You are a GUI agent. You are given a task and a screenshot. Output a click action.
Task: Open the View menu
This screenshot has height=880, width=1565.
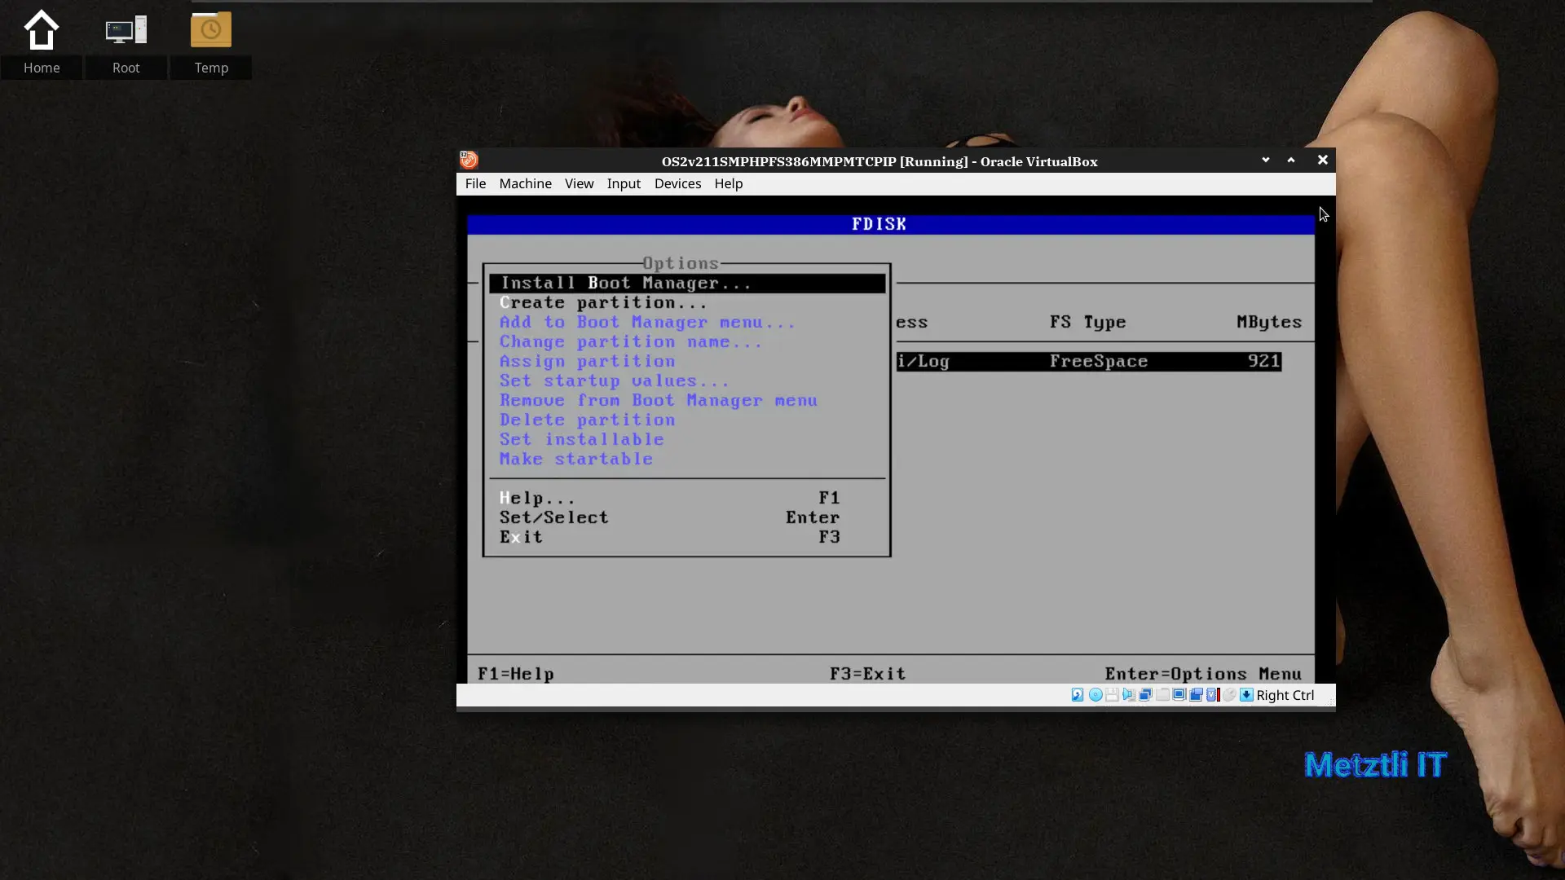pos(579,183)
